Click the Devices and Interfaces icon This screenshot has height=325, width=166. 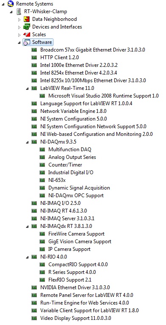pyautogui.click(x=27, y=27)
